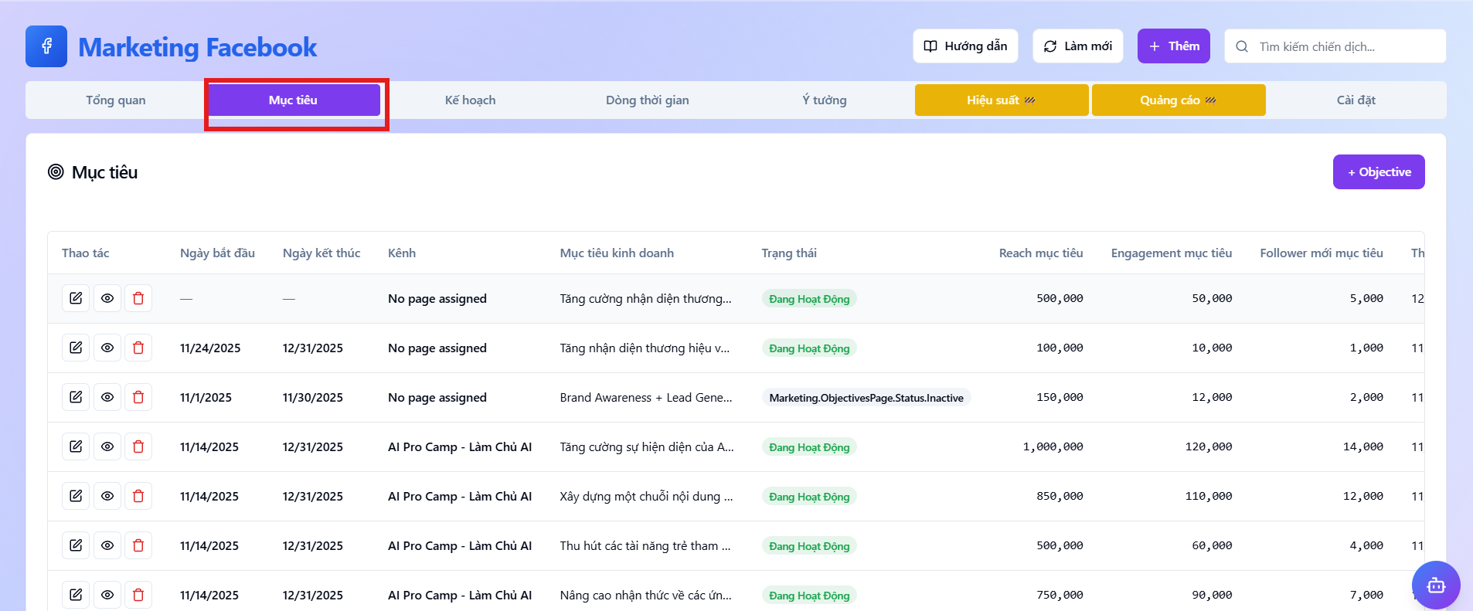
Task: Click the Hướng dẫn guide button
Action: click(x=965, y=46)
